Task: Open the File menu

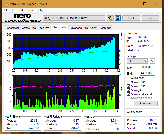Action: [x=6, y=10]
